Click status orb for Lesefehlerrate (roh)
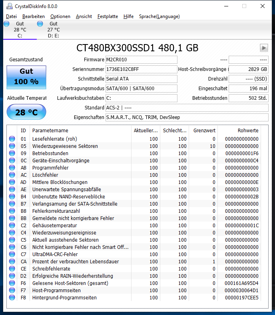The image size is (275, 315). [12, 139]
